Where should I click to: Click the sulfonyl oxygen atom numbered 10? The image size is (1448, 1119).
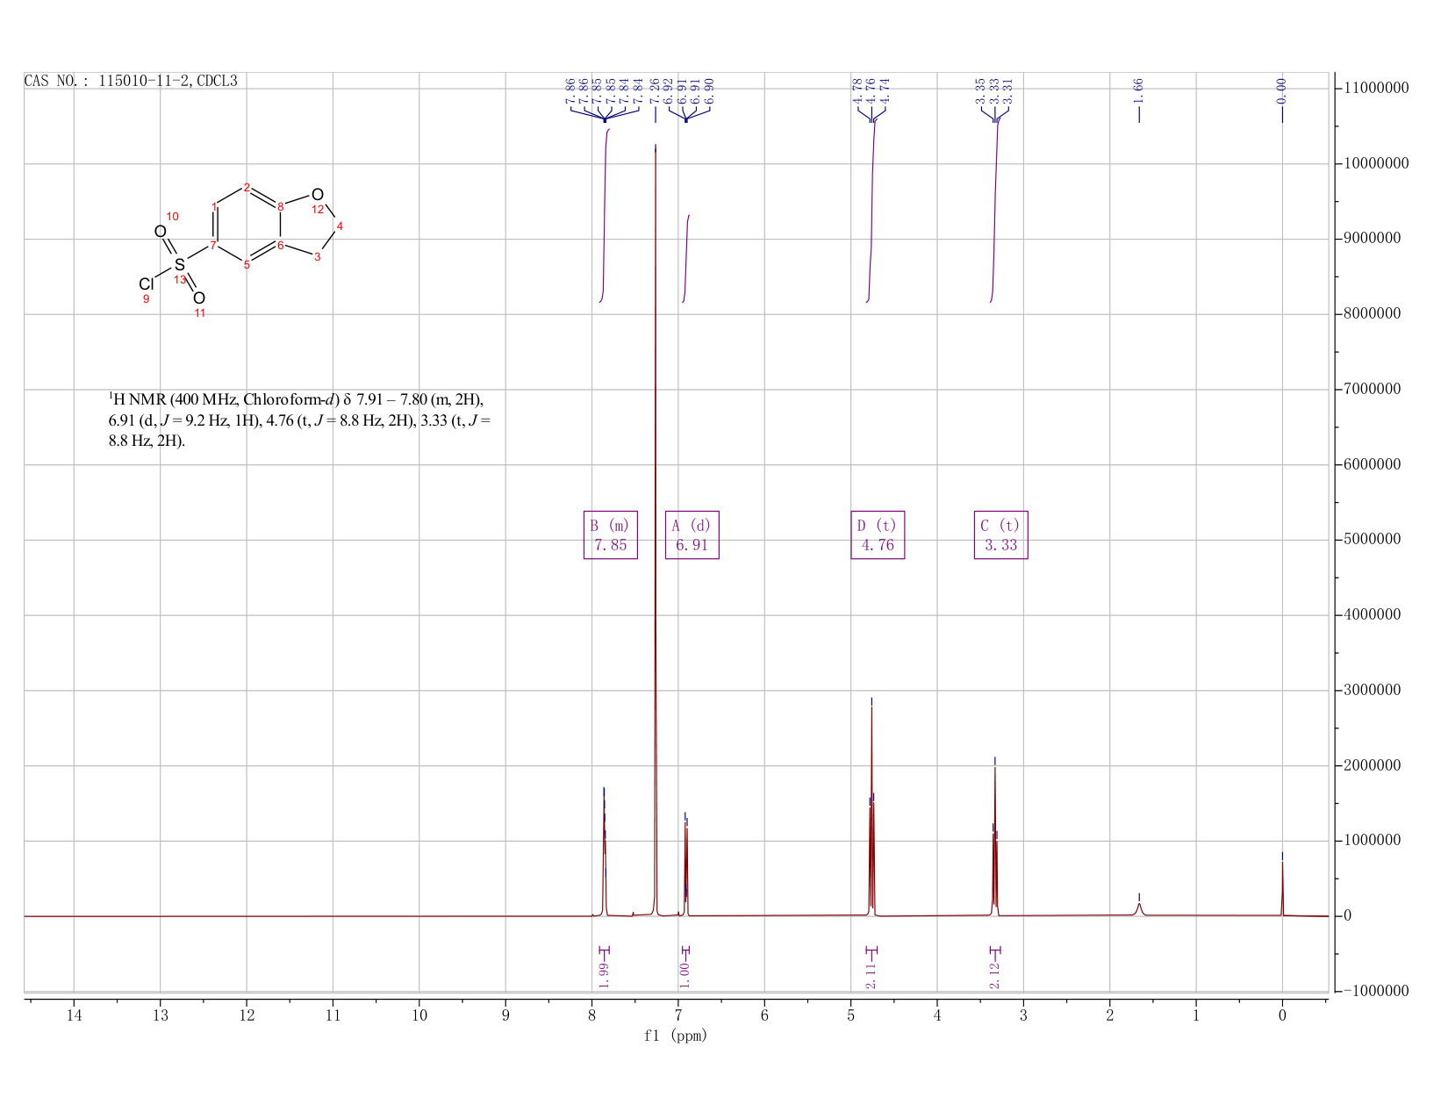[161, 232]
